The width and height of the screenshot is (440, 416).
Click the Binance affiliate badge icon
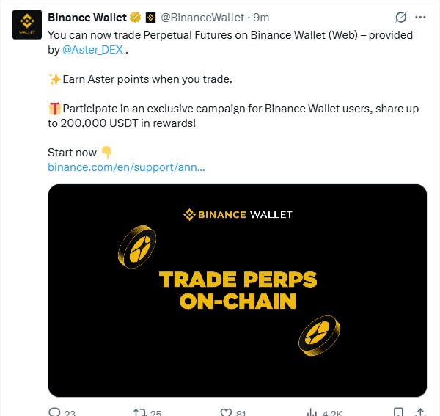[150, 17]
